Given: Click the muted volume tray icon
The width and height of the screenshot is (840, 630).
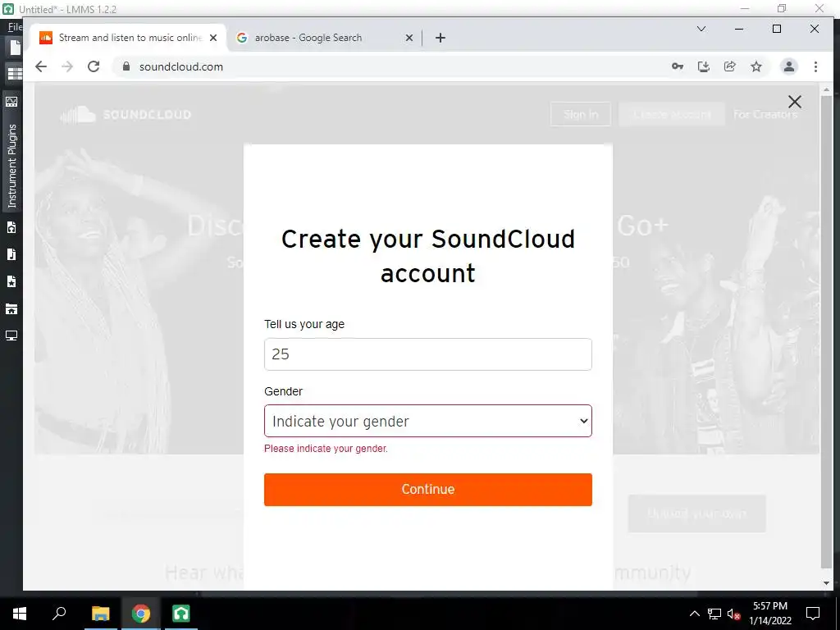Looking at the screenshot, I should tap(734, 614).
